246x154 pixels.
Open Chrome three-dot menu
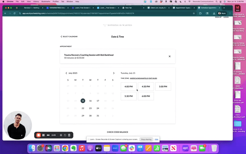(230, 13)
